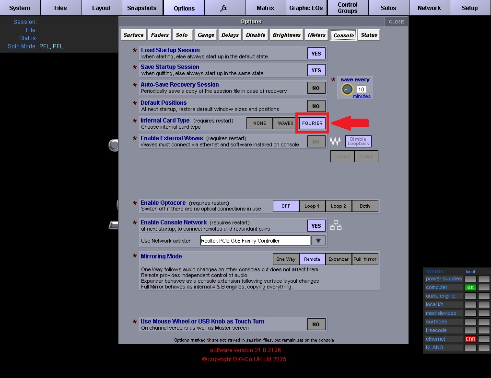Switch to the Disable tab
The height and width of the screenshot is (378, 491).
point(256,35)
